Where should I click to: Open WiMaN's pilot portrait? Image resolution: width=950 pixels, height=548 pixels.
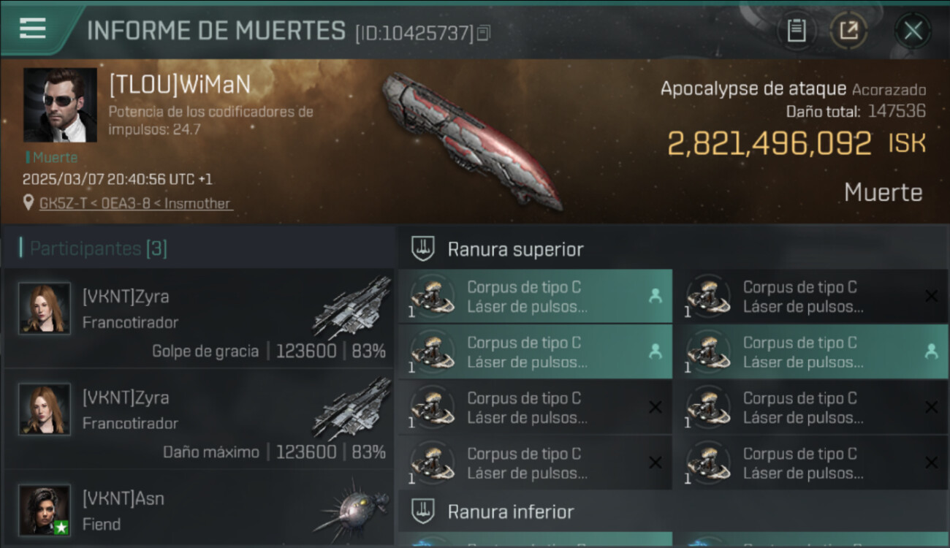pos(60,105)
